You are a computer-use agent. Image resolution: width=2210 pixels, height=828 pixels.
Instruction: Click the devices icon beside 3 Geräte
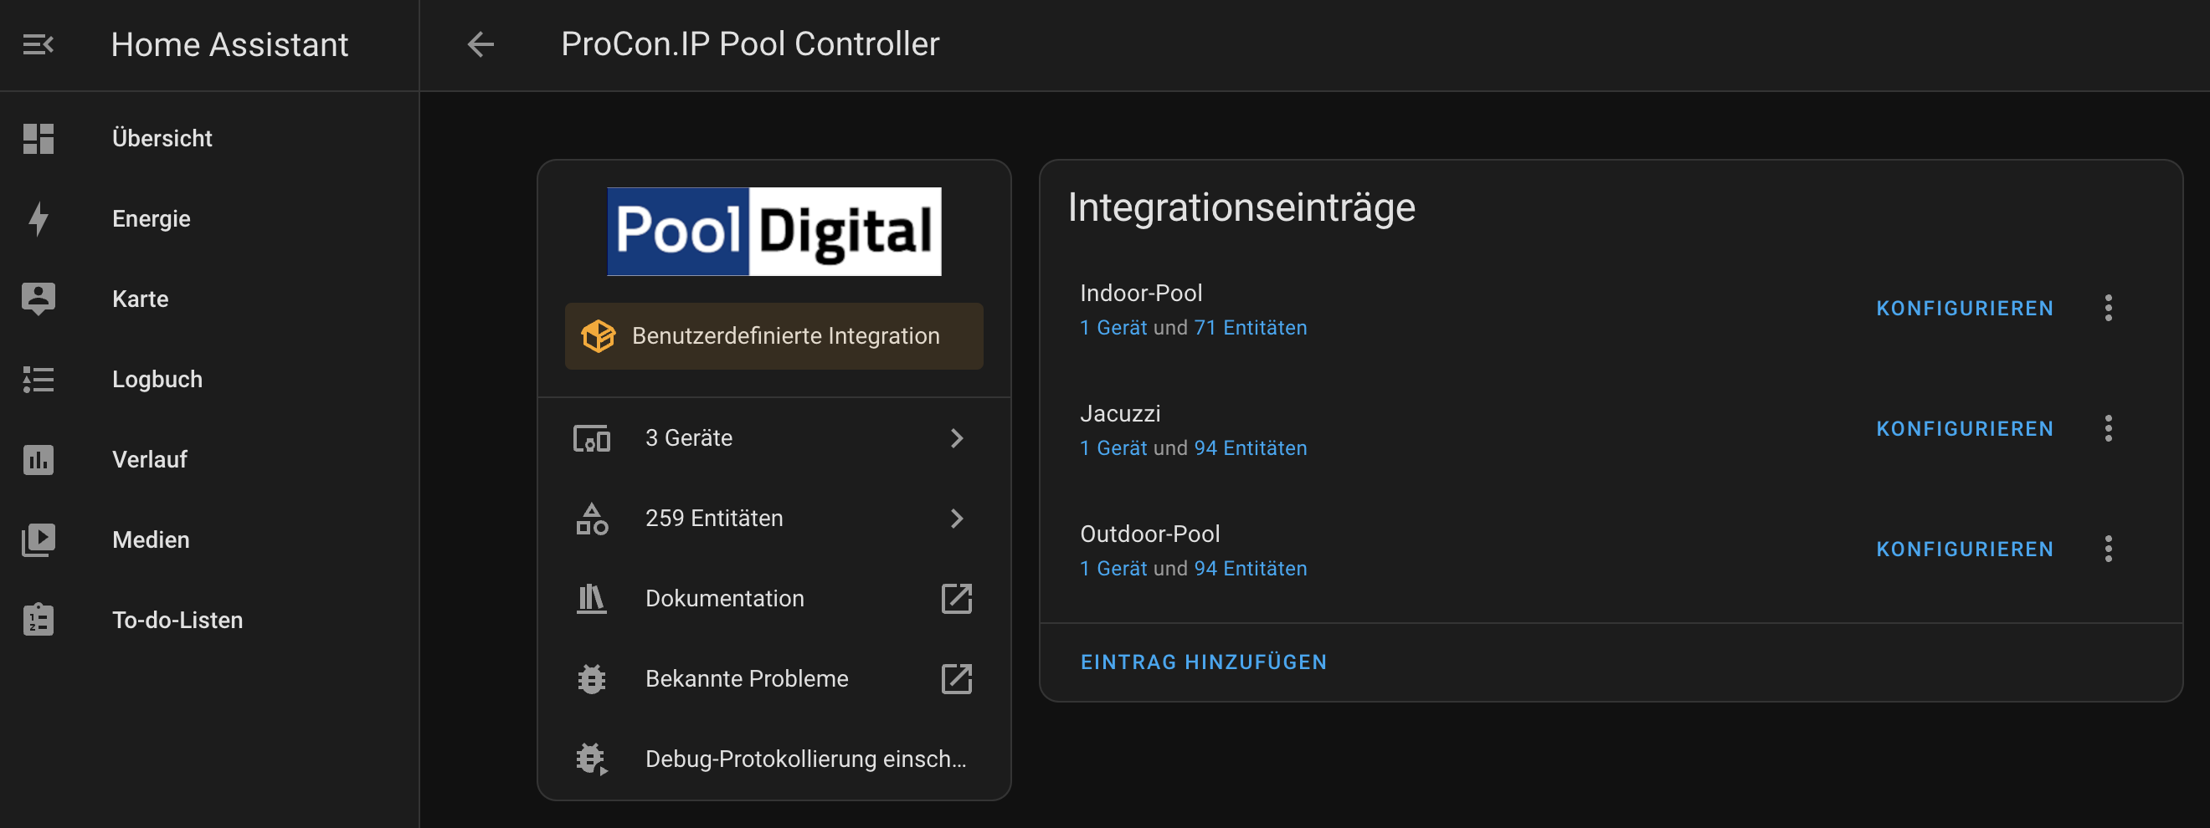click(591, 438)
